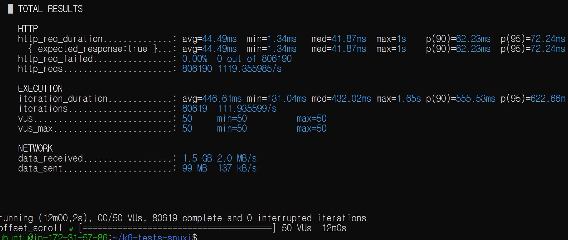Image resolution: width=568 pixels, height=240 pixels.
Task: Click the http_reqs count 806190 value
Action: pyautogui.click(x=197, y=68)
